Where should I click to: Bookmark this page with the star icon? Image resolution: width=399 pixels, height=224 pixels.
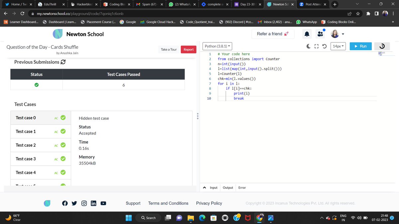point(358,14)
